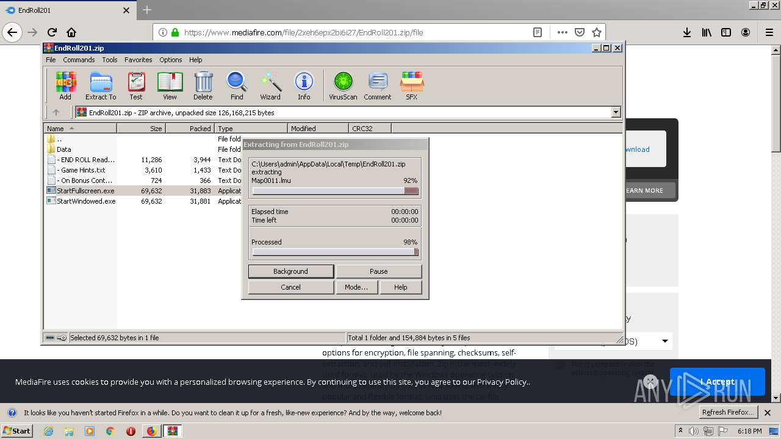Click the View file icon
This screenshot has width=781, height=439.
coord(170,85)
